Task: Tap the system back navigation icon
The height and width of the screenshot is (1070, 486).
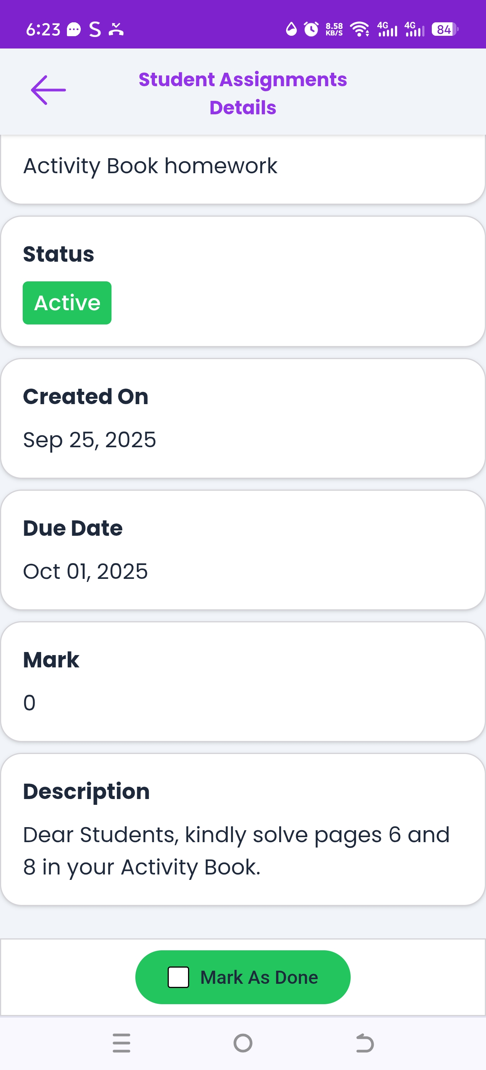Action: pyautogui.click(x=365, y=1043)
